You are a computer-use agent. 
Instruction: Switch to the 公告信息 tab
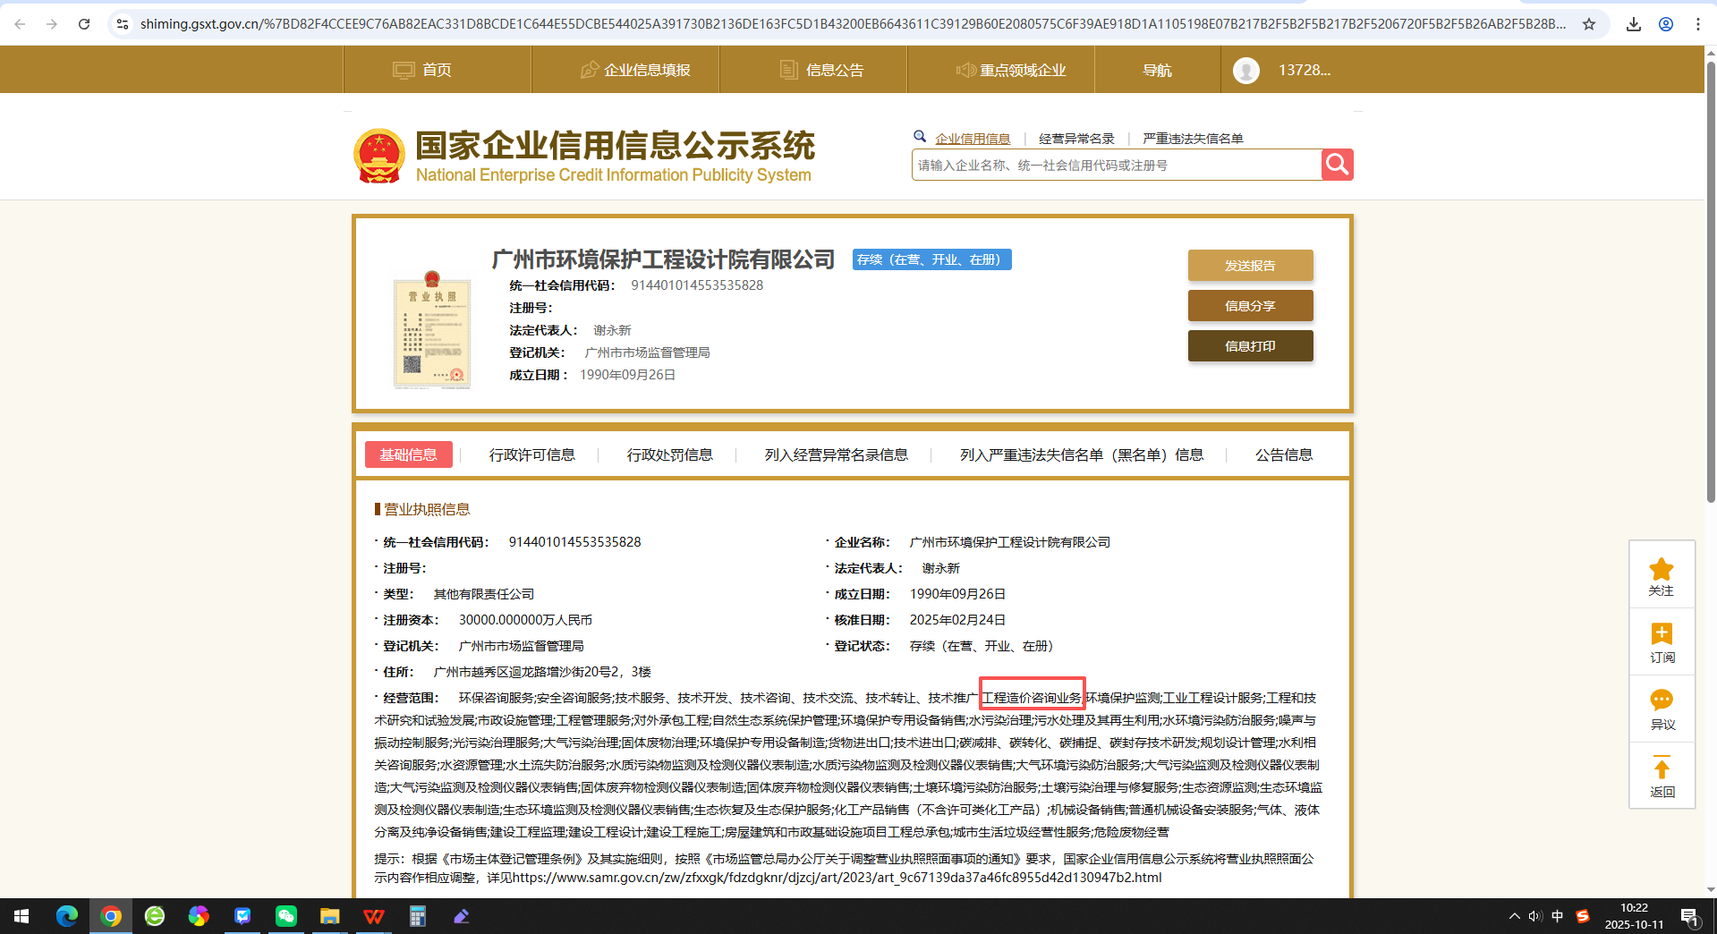point(1283,454)
